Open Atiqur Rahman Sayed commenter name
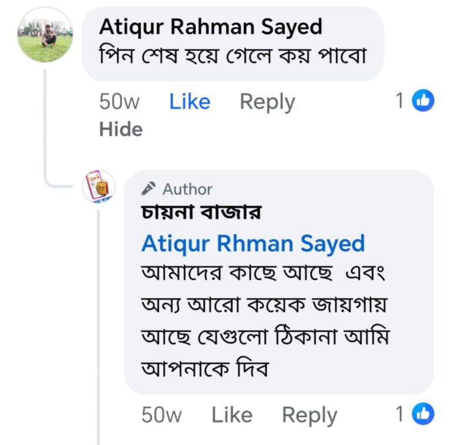 tap(211, 28)
